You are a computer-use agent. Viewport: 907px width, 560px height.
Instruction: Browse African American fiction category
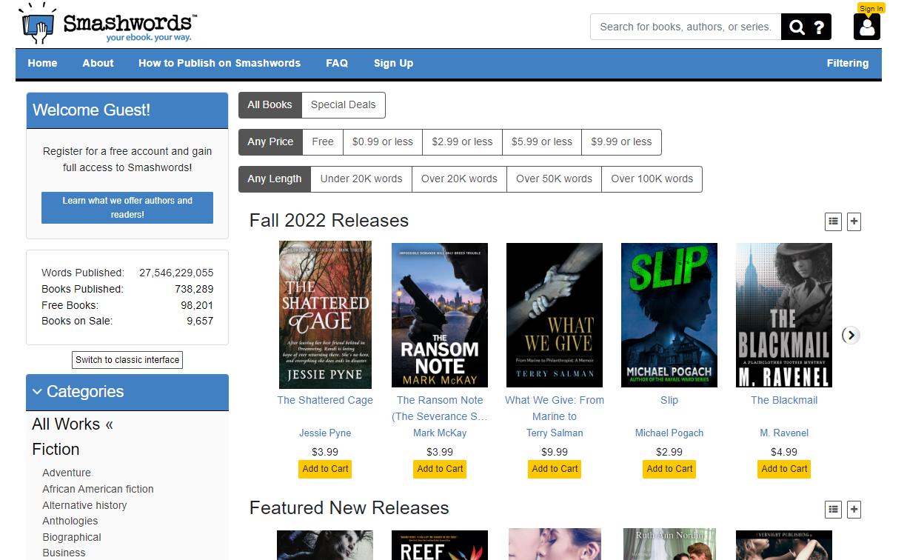pos(98,489)
